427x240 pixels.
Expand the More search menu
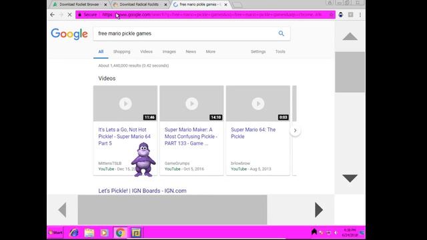(211, 52)
